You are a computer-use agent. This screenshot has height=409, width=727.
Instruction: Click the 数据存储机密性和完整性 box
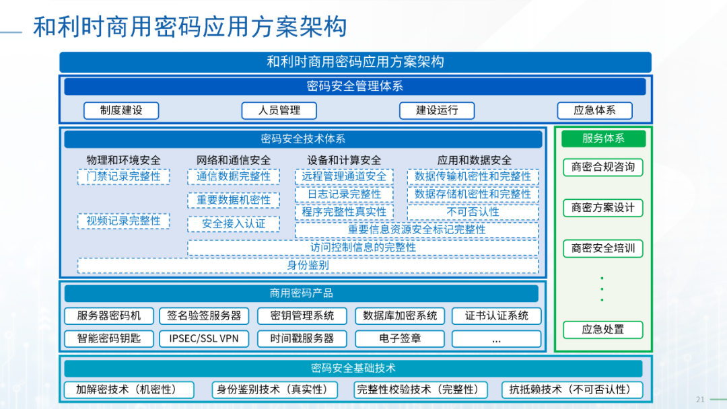pyautogui.click(x=473, y=194)
